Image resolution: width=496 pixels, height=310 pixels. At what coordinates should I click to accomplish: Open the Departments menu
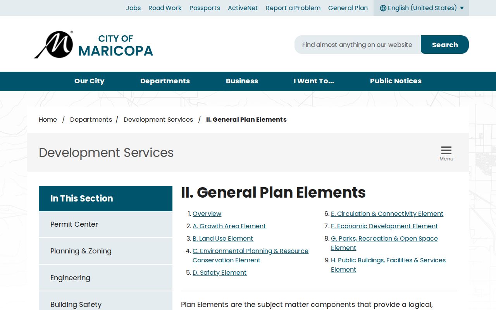[165, 81]
